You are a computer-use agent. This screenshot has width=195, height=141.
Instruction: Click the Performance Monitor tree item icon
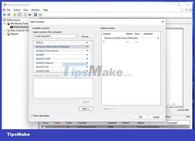click(12, 27)
